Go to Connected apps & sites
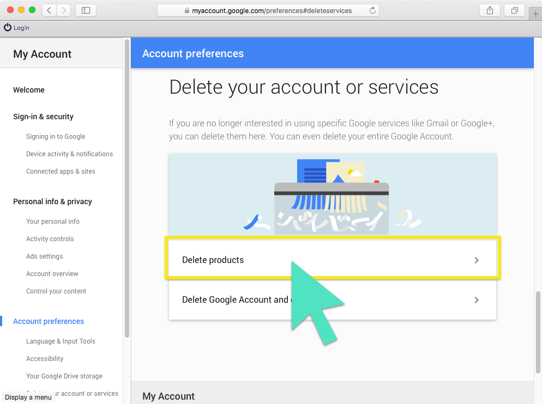The width and height of the screenshot is (542, 404). coord(61,172)
